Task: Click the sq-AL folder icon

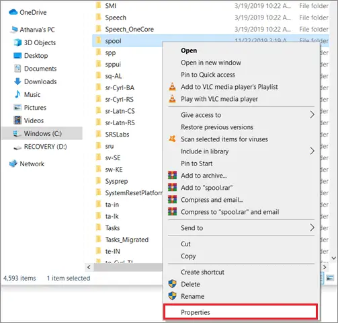Action: [x=98, y=75]
